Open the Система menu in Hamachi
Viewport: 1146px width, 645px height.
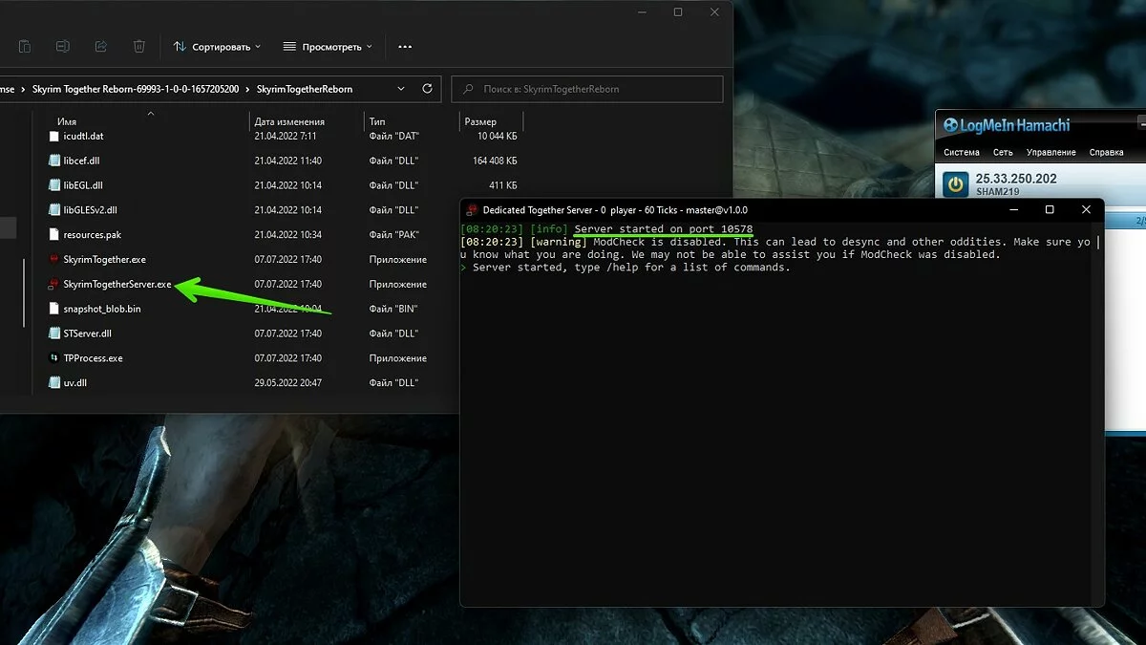(961, 152)
